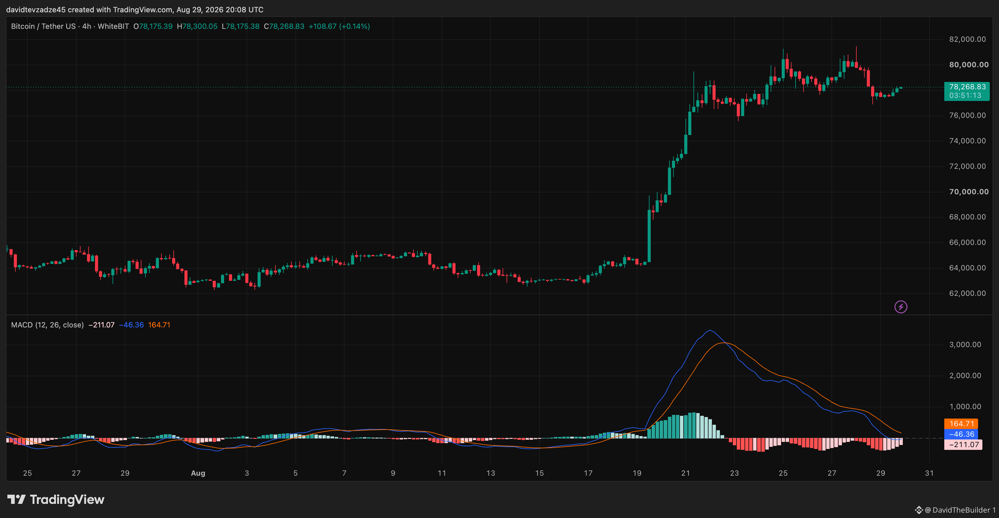The height and width of the screenshot is (518, 999).
Task: Click the 11 date label on time axis
Action: click(x=442, y=473)
